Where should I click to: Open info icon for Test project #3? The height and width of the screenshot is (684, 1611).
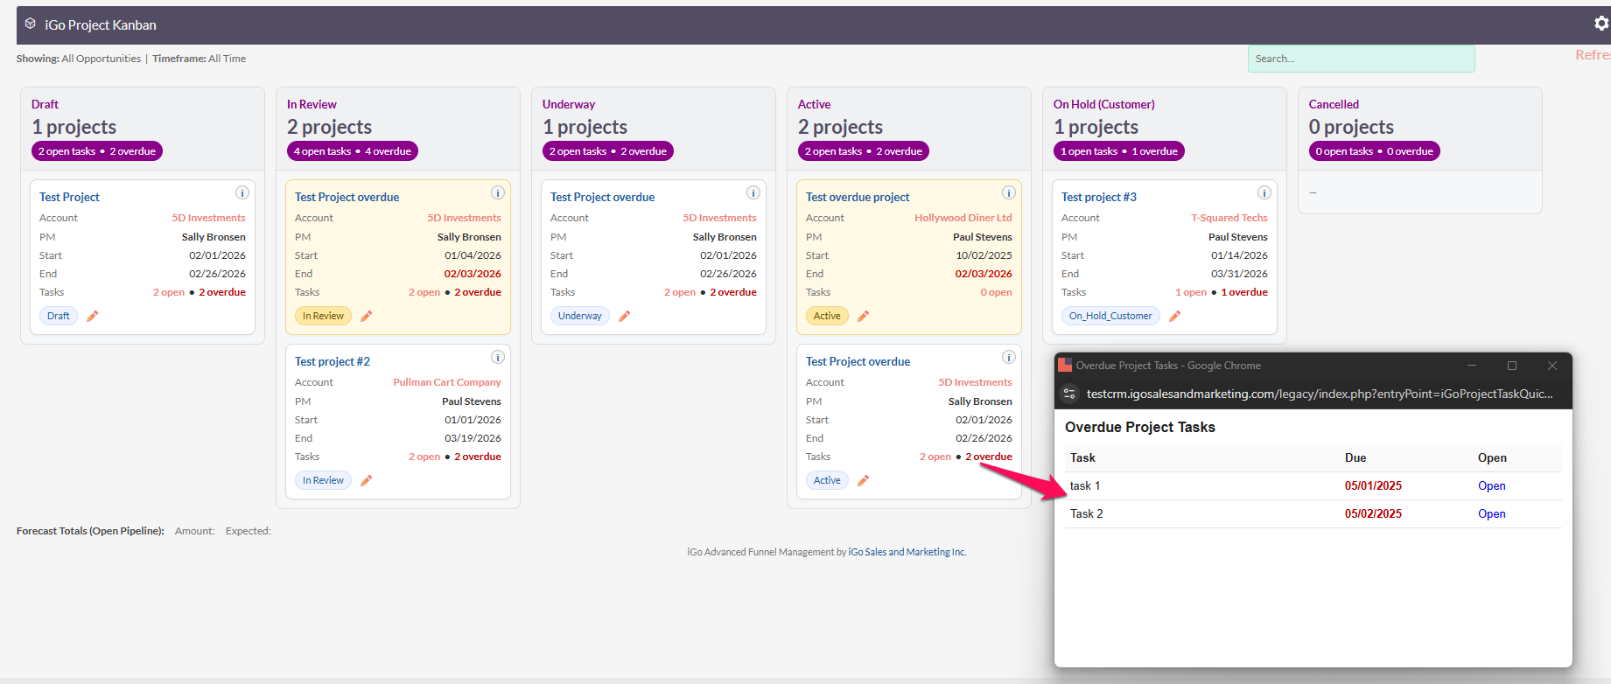click(x=1264, y=192)
